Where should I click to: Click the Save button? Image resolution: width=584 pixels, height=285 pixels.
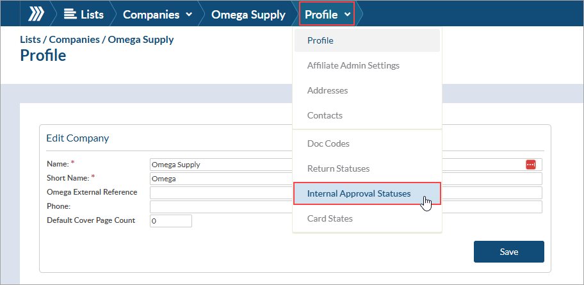[x=509, y=252]
